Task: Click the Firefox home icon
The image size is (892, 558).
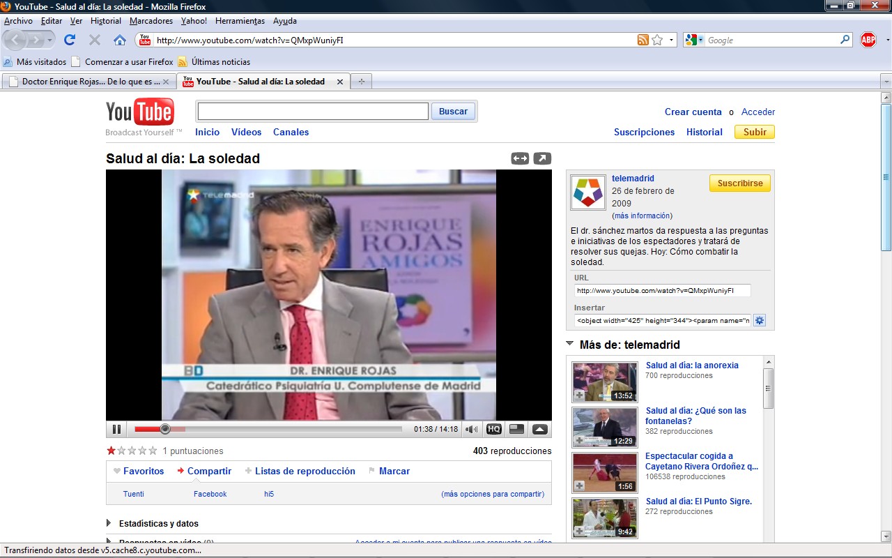Action: 119,40
